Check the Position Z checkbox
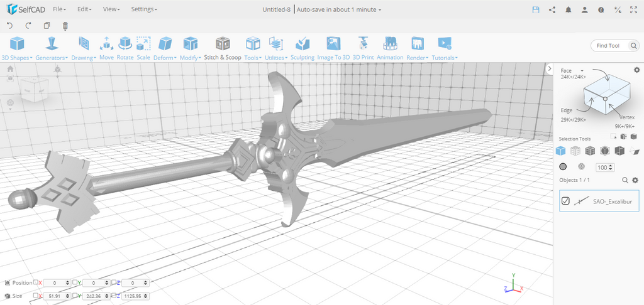 tap(114, 282)
